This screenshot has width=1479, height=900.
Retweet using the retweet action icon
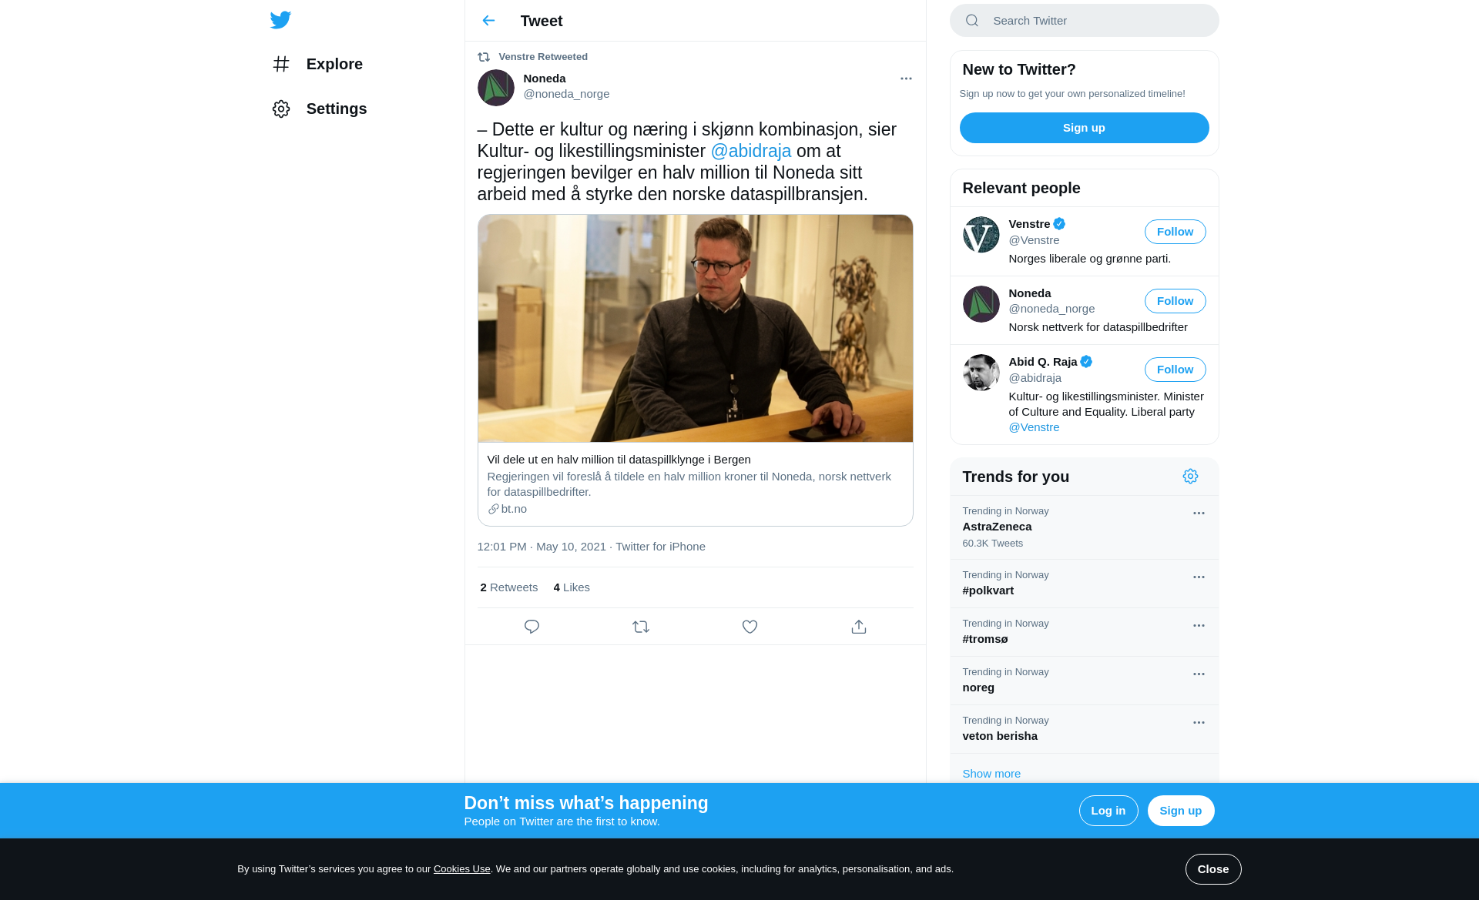tap(641, 627)
